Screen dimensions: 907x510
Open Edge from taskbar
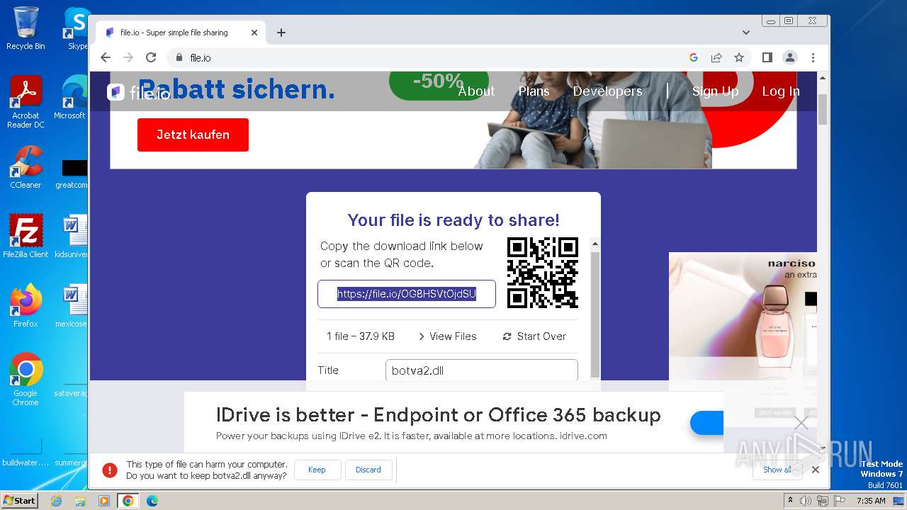[152, 501]
